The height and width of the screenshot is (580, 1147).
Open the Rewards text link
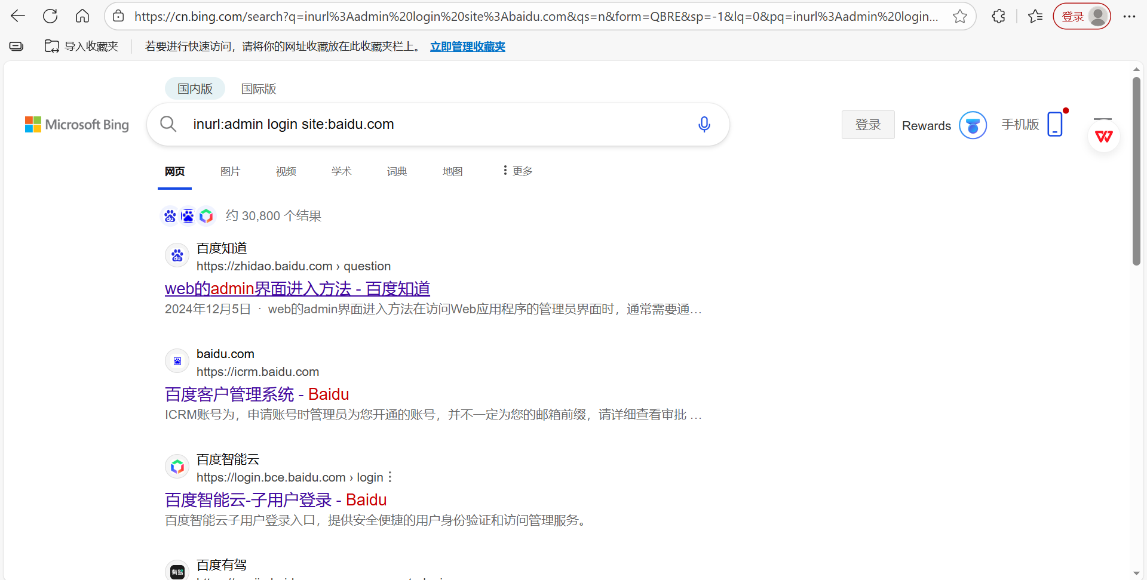click(x=927, y=126)
